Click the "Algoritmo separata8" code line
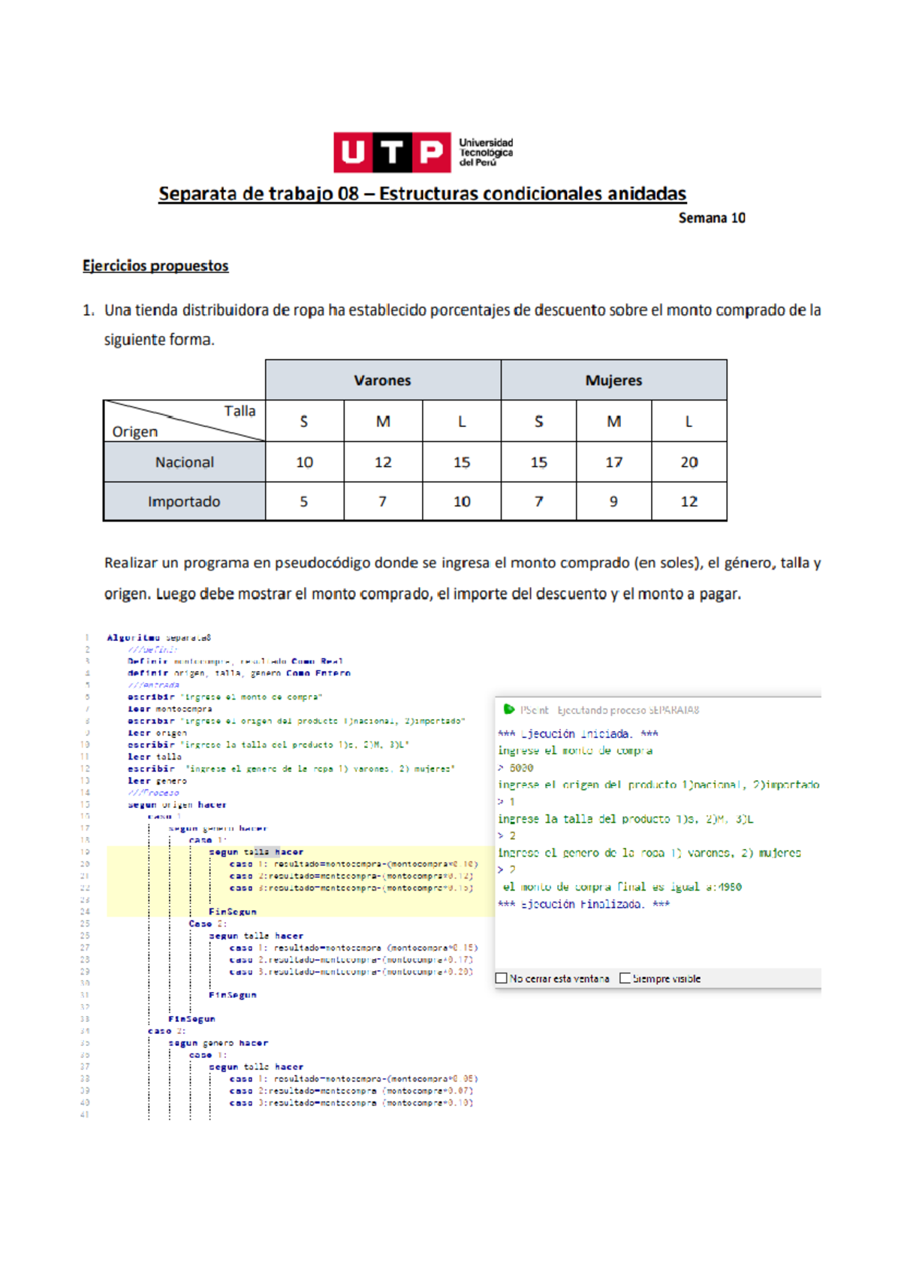 [159, 638]
